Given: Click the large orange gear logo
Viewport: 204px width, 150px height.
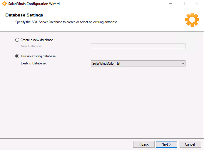Looking at the screenshot, I should [192, 20].
